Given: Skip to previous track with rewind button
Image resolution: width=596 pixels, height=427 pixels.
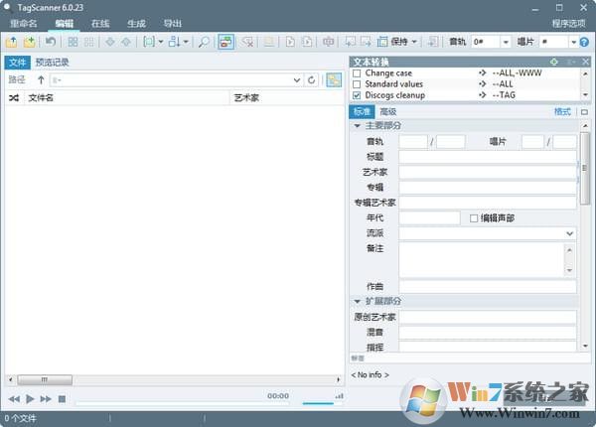Looking at the screenshot, I should [x=14, y=399].
